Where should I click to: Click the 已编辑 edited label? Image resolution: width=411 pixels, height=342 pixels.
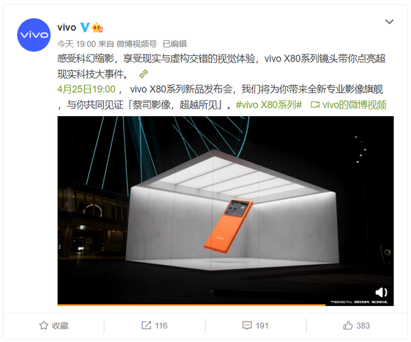(x=175, y=44)
